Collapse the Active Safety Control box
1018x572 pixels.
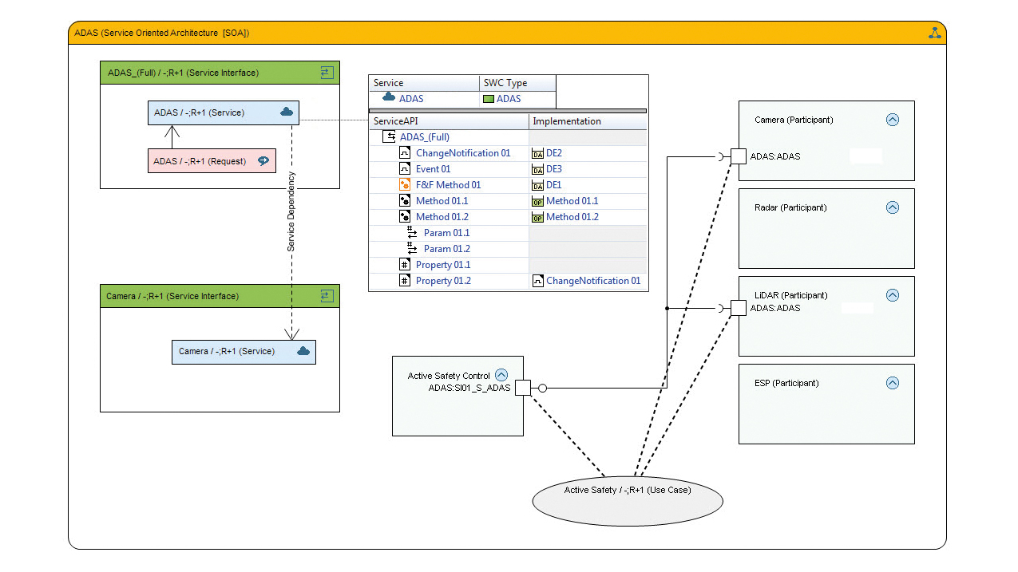coord(501,375)
